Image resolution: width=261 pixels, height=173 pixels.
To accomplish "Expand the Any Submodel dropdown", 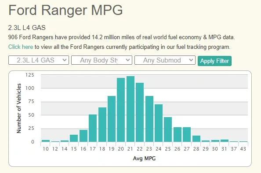I will click(x=165, y=60).
